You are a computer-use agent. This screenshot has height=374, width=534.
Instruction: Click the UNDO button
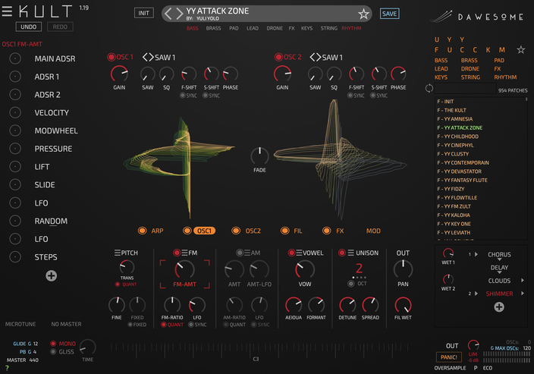(x=29, y=27)
